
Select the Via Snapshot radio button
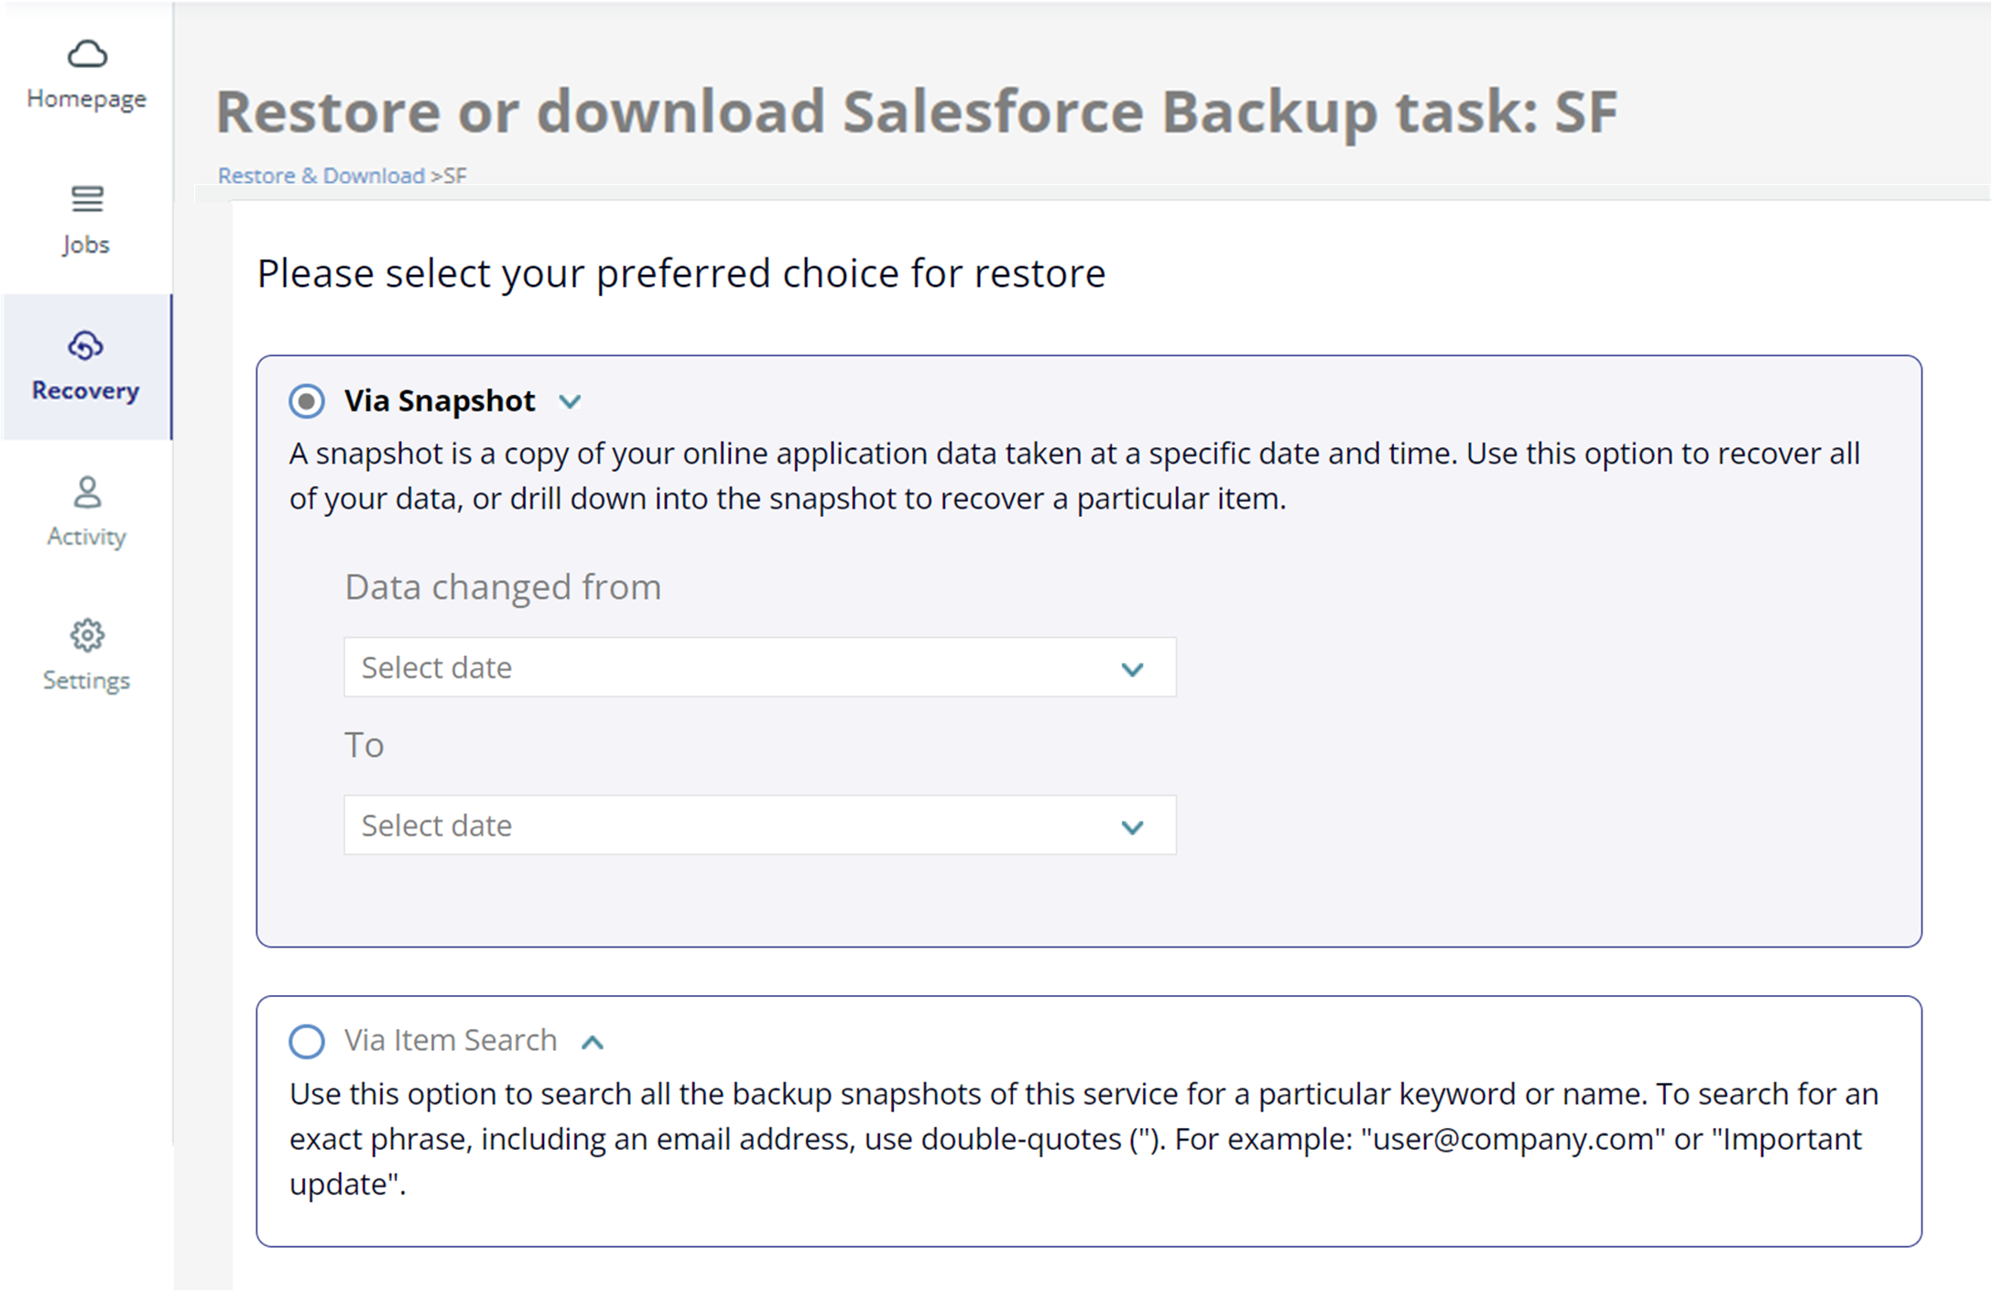pos(307,400)
